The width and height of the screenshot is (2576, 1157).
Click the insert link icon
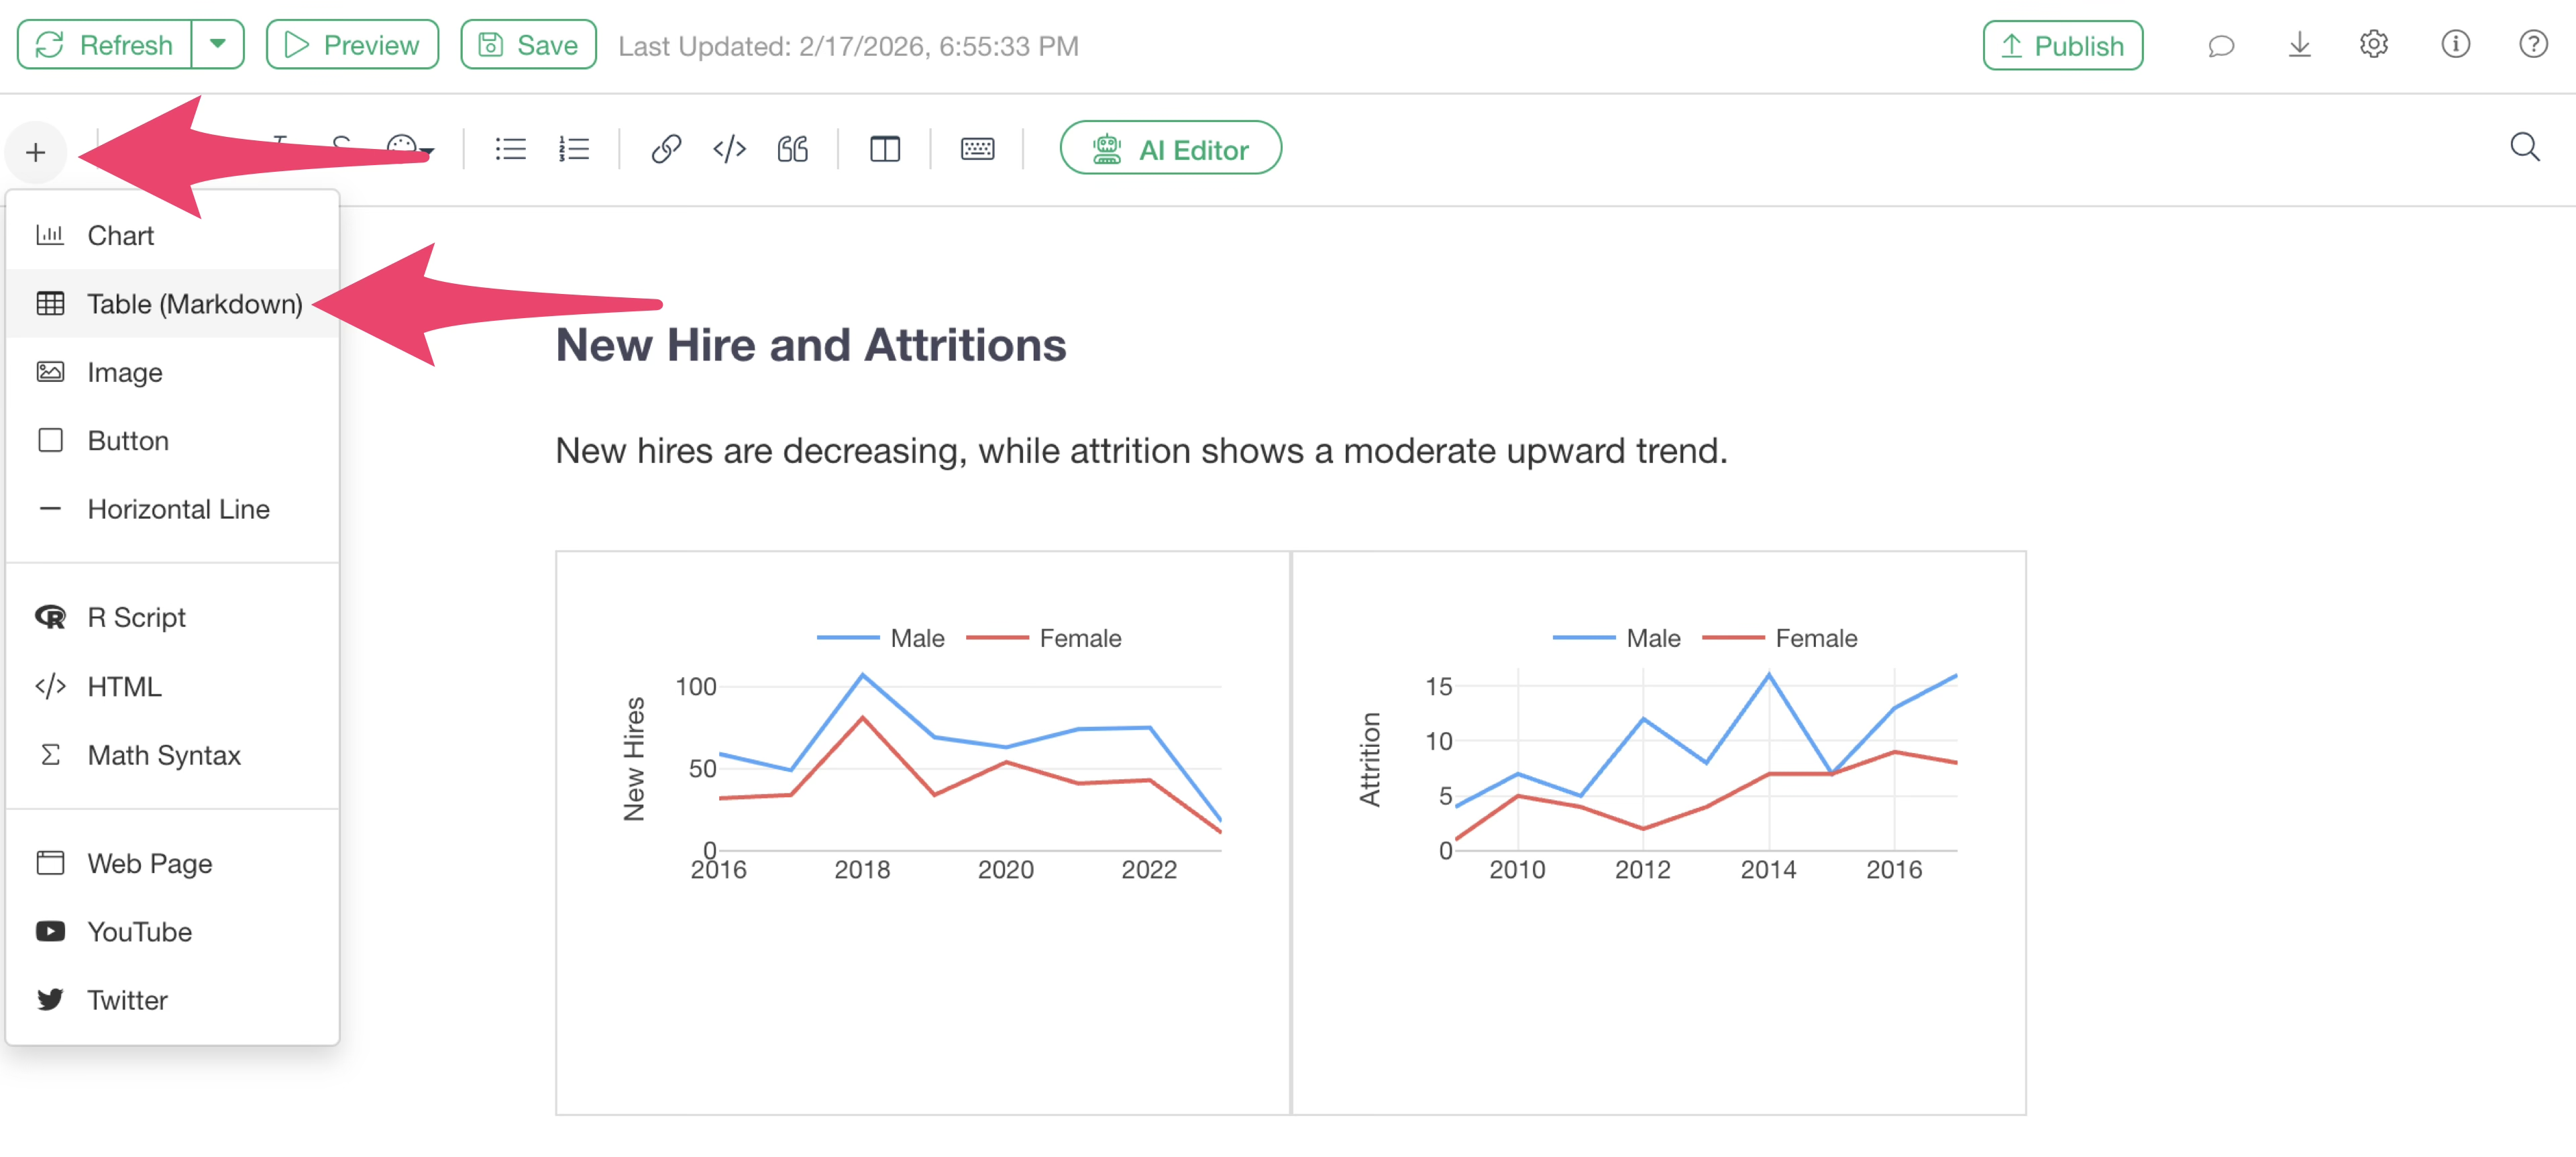666,149
